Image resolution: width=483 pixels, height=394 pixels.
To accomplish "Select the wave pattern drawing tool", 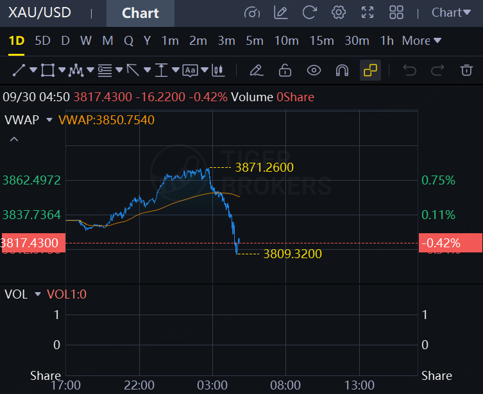I will coord(76,70).
